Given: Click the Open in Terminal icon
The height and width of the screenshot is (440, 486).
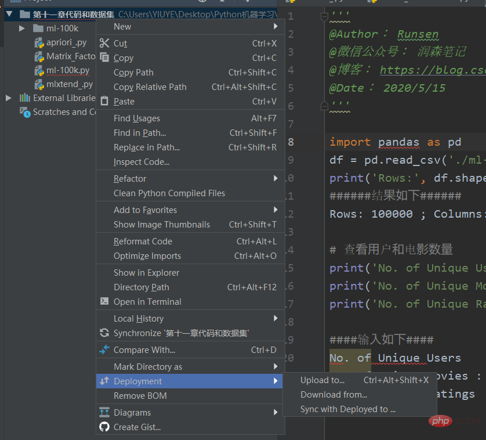Looking at the screenshot, I should (x=104, y=301).
